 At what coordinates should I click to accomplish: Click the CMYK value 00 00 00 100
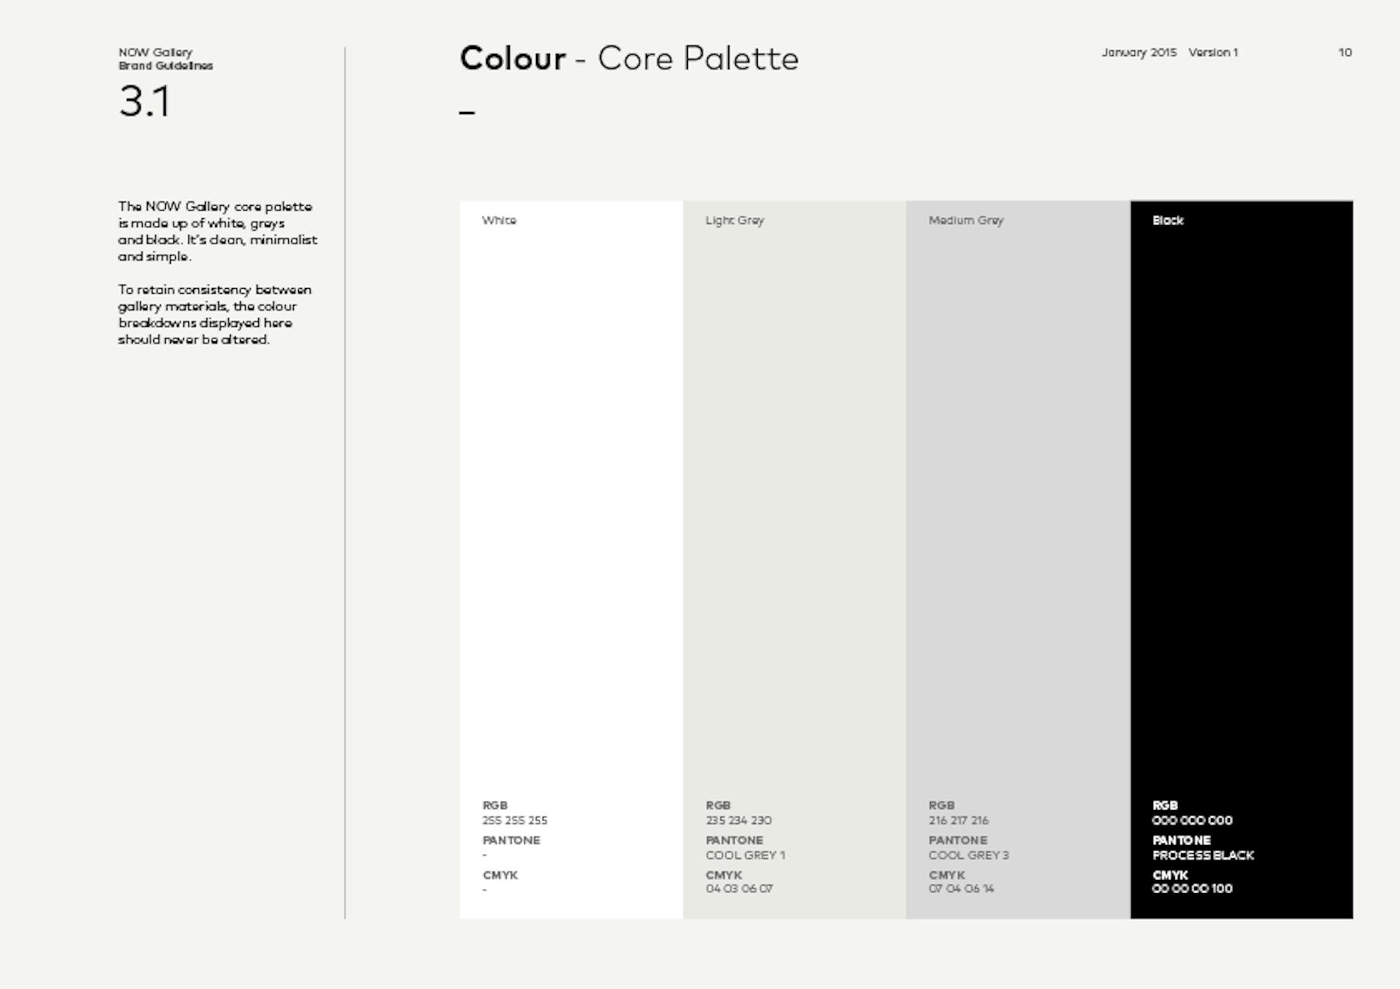click(1192, 888)
